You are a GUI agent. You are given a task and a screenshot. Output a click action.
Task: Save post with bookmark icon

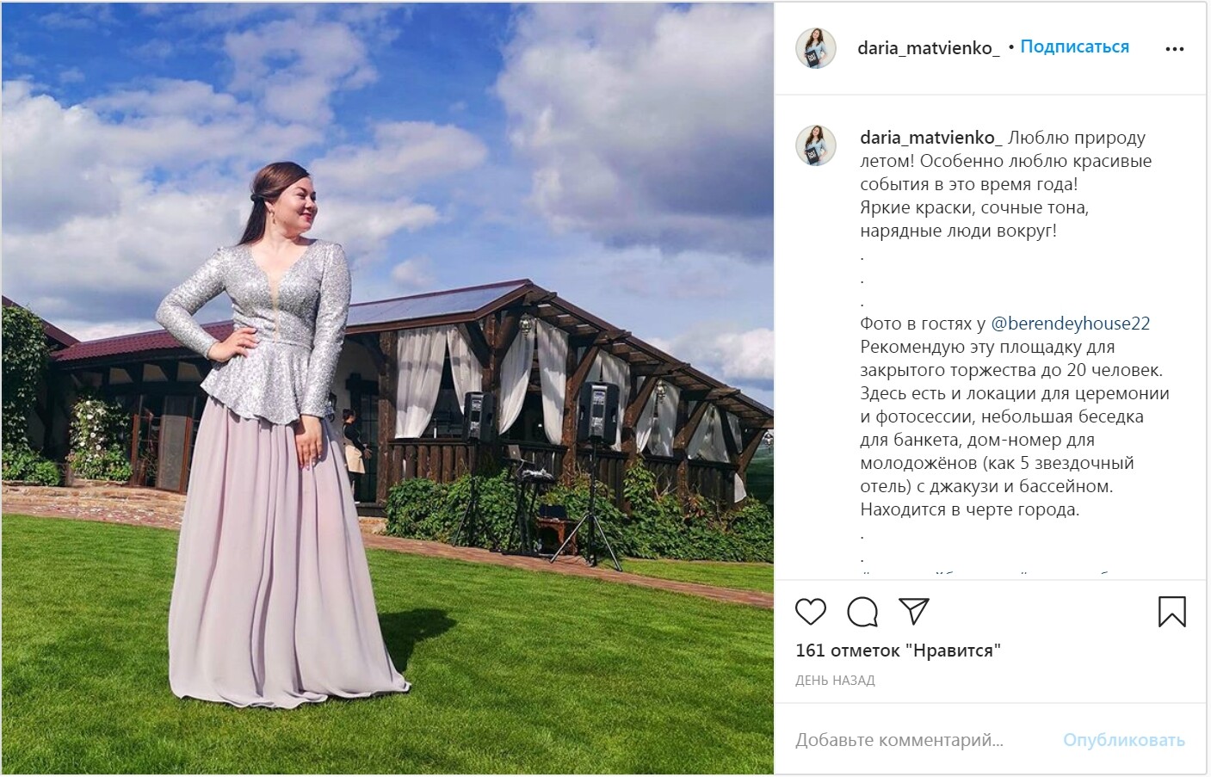[x=1172, y=612]
